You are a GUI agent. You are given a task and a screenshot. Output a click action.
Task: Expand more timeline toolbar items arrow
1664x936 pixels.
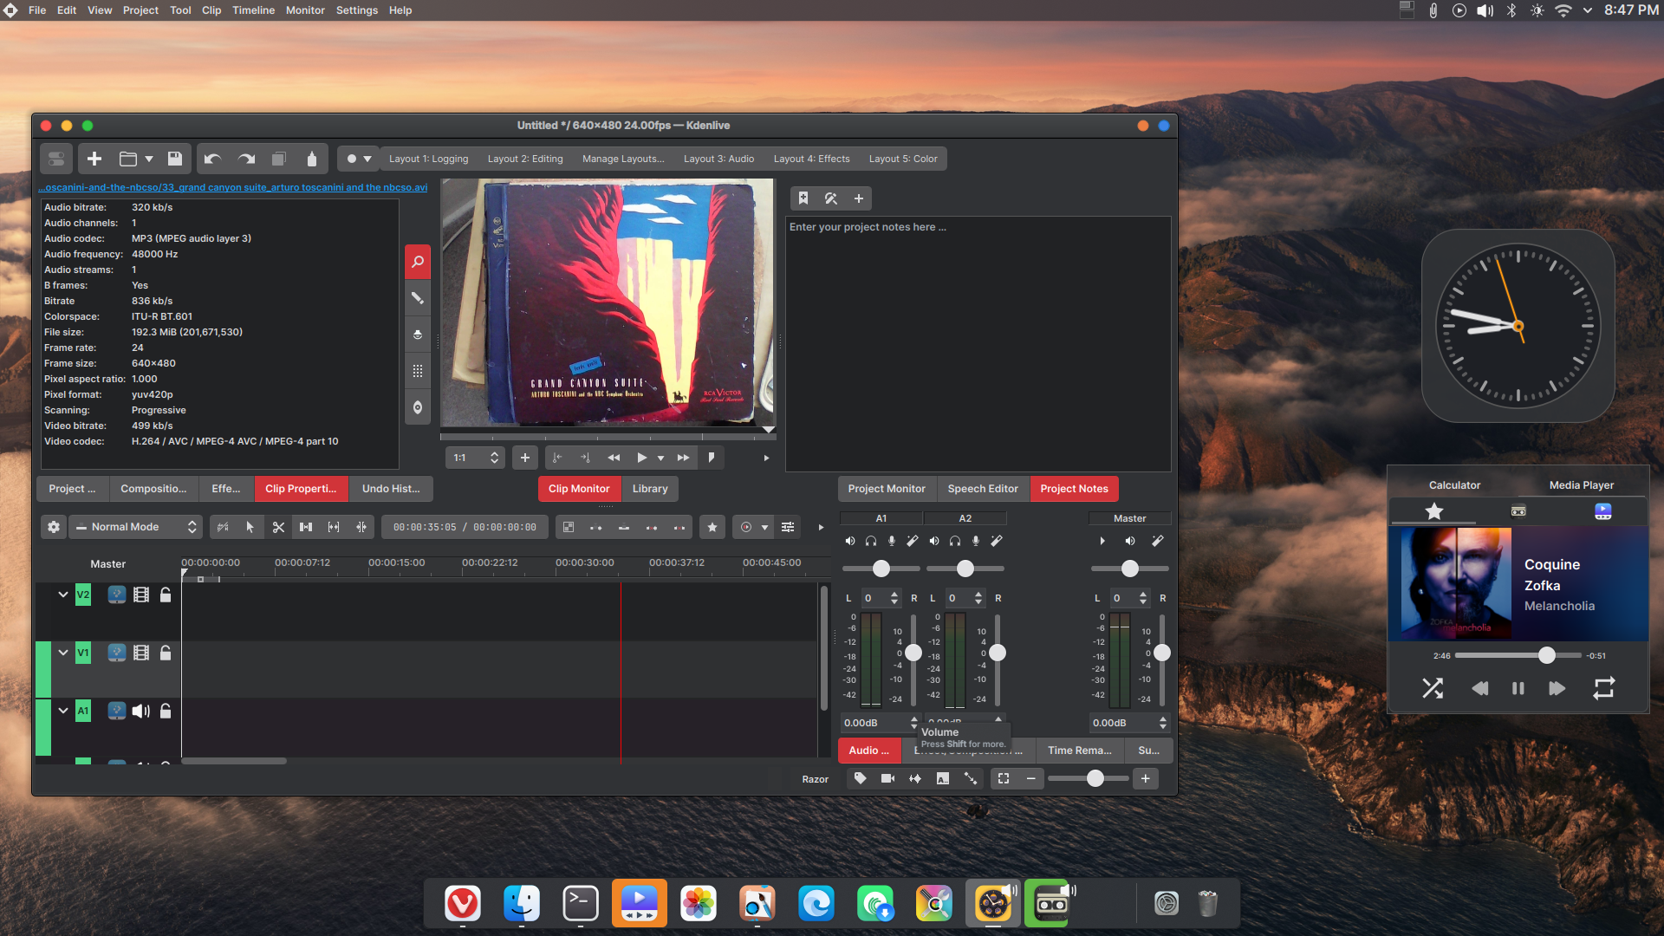(821, 527)
